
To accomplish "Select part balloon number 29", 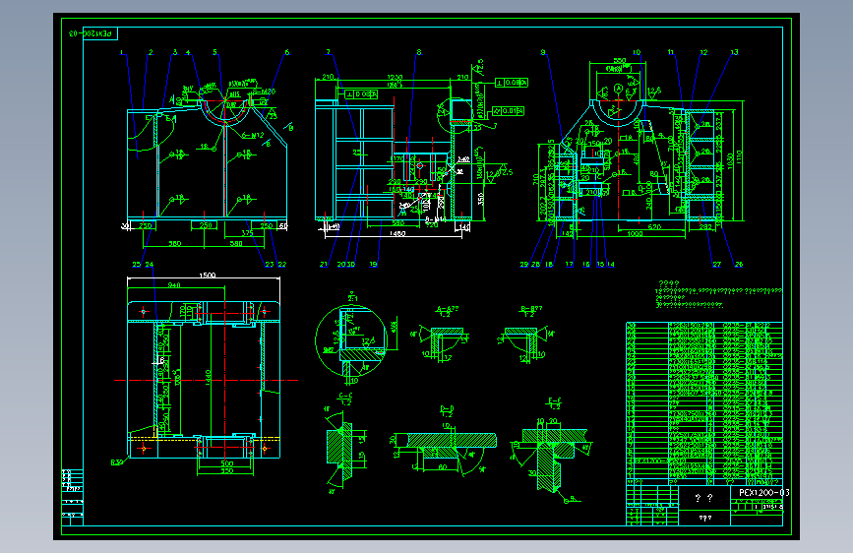I will (523, 265).
